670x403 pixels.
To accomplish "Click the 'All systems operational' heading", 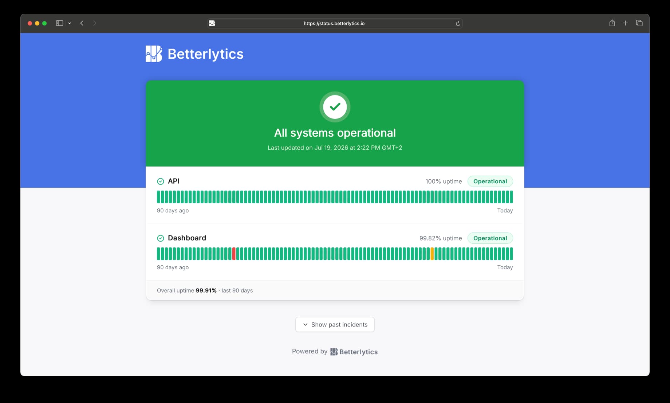I will 335,133.
